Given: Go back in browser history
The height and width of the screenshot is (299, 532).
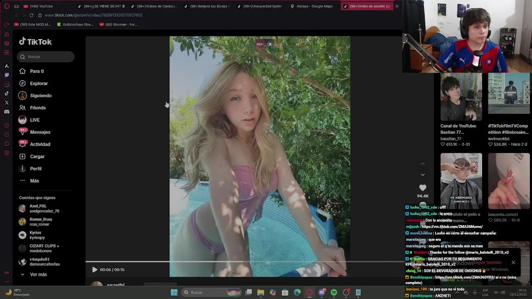Looking at the screenshot, I should (16, 15).
